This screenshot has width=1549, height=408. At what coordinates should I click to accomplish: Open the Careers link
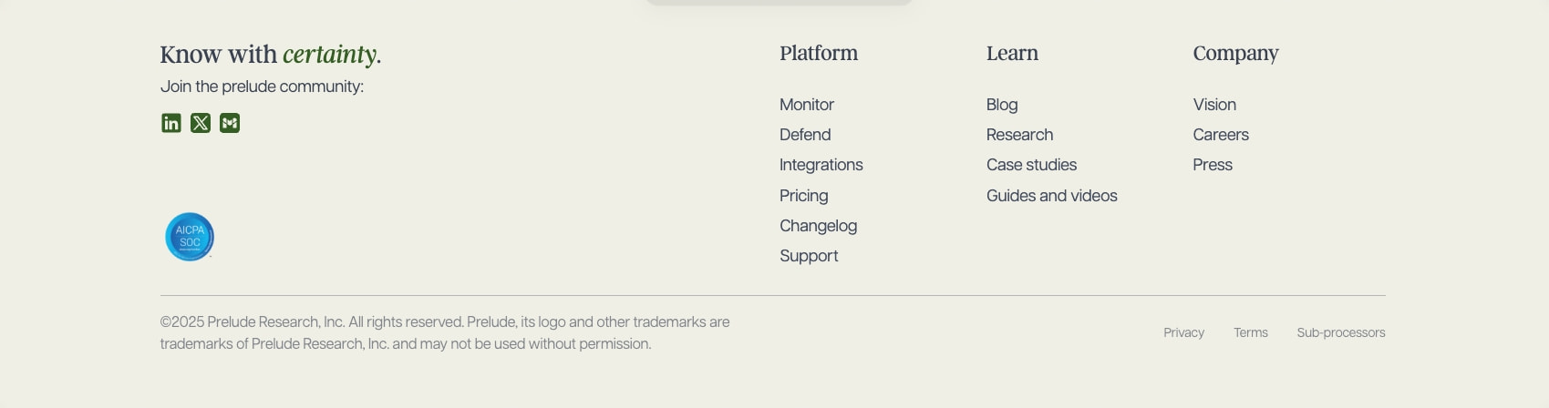coord(1221,135)
